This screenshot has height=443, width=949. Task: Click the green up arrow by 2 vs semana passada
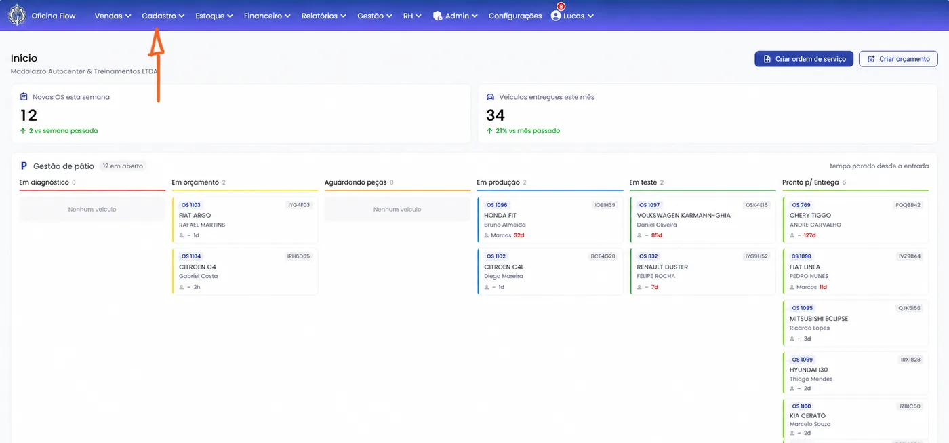point(23,130)
